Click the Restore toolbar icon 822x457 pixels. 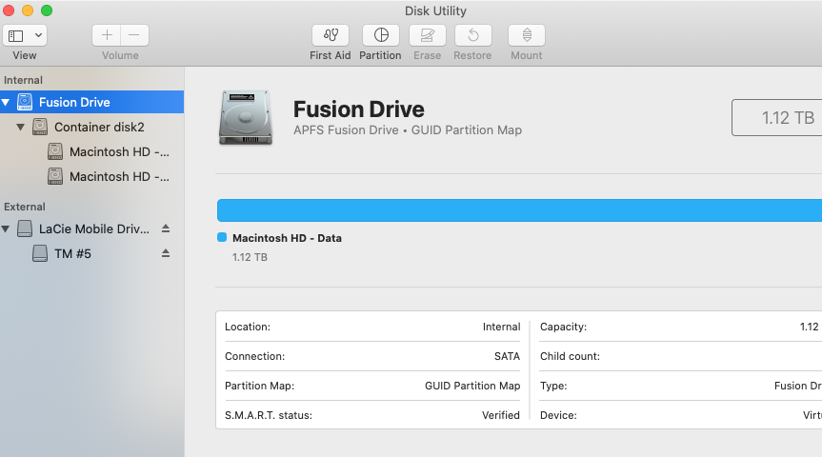click(473, 35)
